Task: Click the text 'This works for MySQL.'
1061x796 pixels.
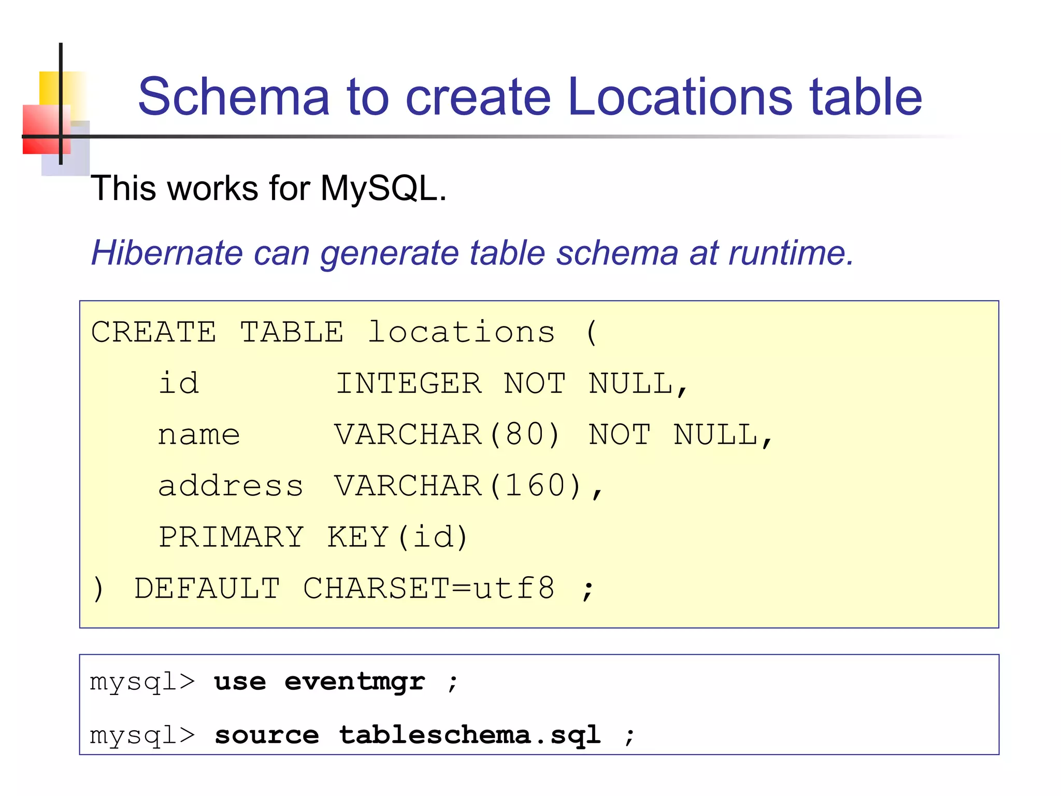Action: tap(268, 188)
